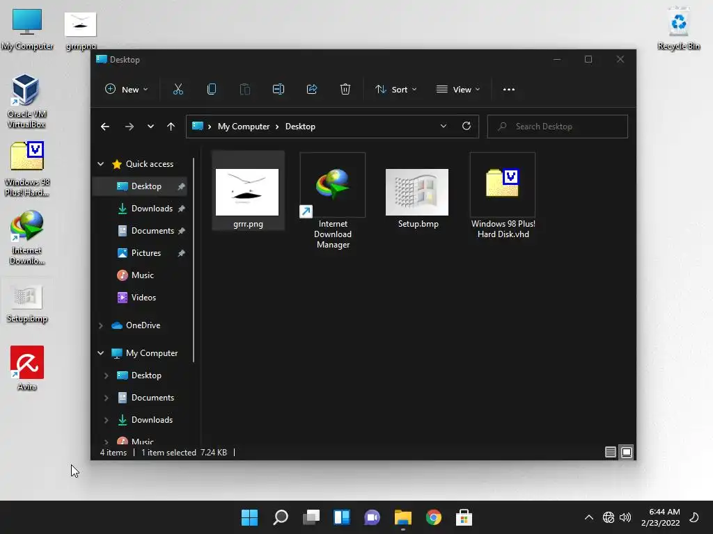Expand Downloads under My Computer
Viewport: 713px width, 534px height.
(x=106, y=420)
